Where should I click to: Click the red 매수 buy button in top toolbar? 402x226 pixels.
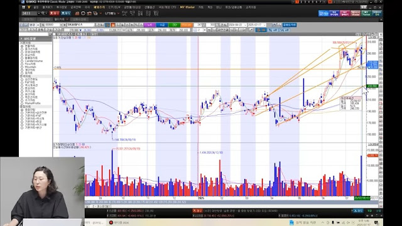[x=55, y=13]
